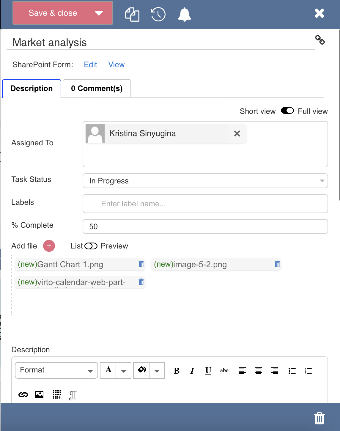This screenshot has width=340, height=431.
Task: Open the font color dropdown arrow
Action: click(124, 371)
